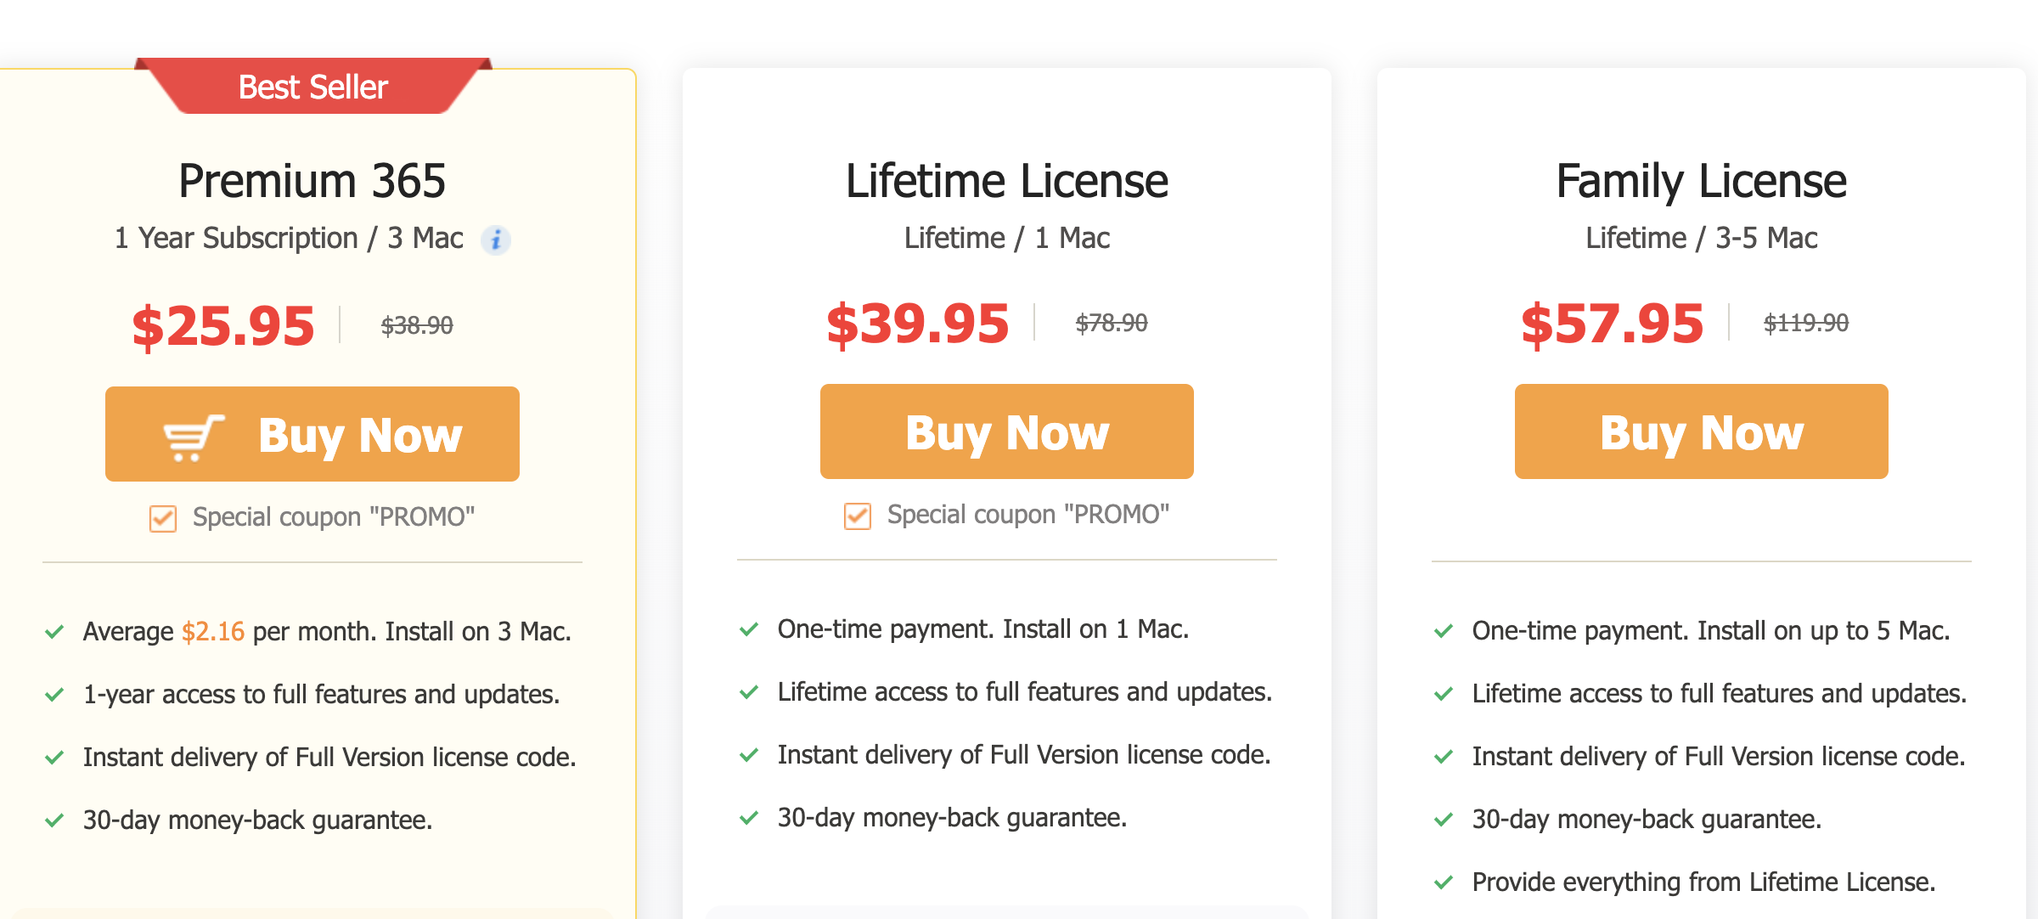Screen dimensions: 2038x919
Task: Click the struck-through $78.90 original price
Action: point(1112,323)
